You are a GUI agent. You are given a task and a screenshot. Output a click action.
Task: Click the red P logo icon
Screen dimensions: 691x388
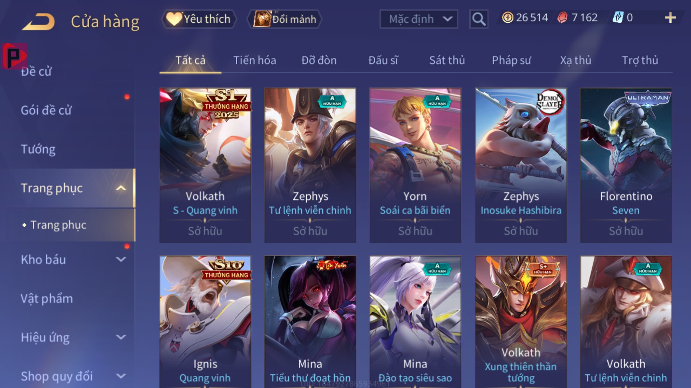tap(14, 56)
